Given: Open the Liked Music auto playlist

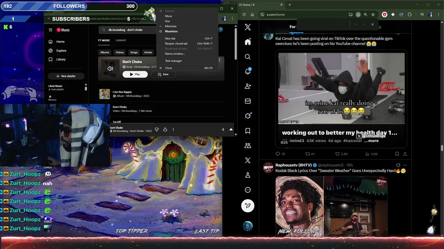Looking at the screenshot, I should pos(65,87).
